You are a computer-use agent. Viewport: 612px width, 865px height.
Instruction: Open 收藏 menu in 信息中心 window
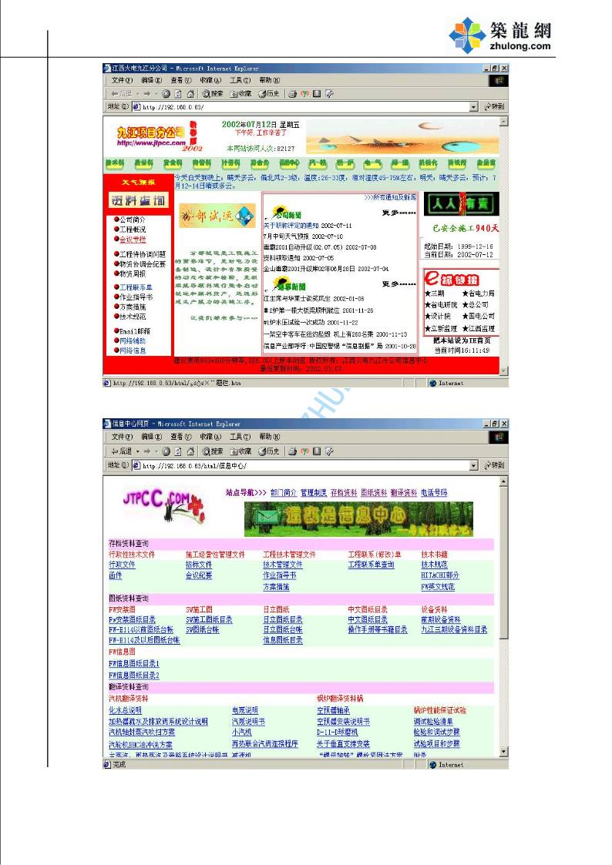pos(210,437)
